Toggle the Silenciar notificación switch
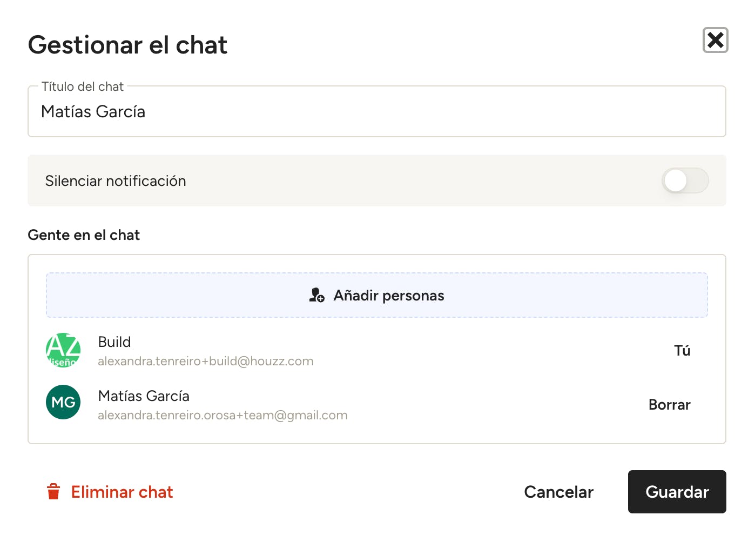The width and height of the screenshot is (755, 535). point(685,180)
